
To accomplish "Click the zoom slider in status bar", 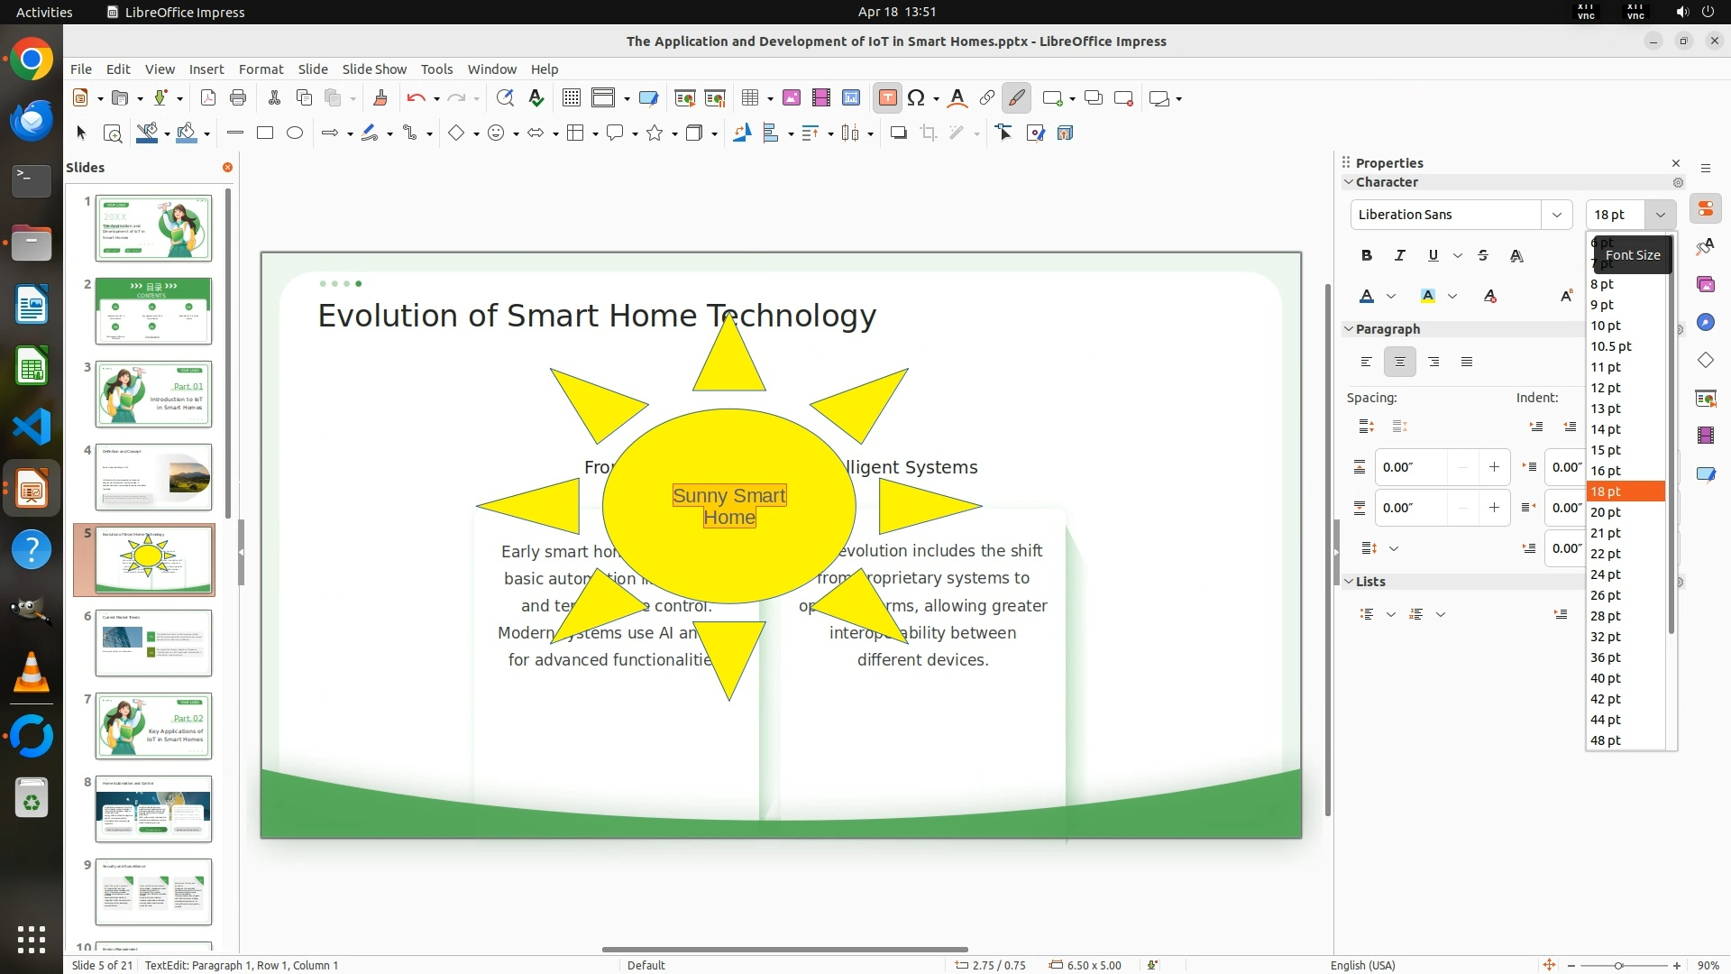I will 1618,966.
